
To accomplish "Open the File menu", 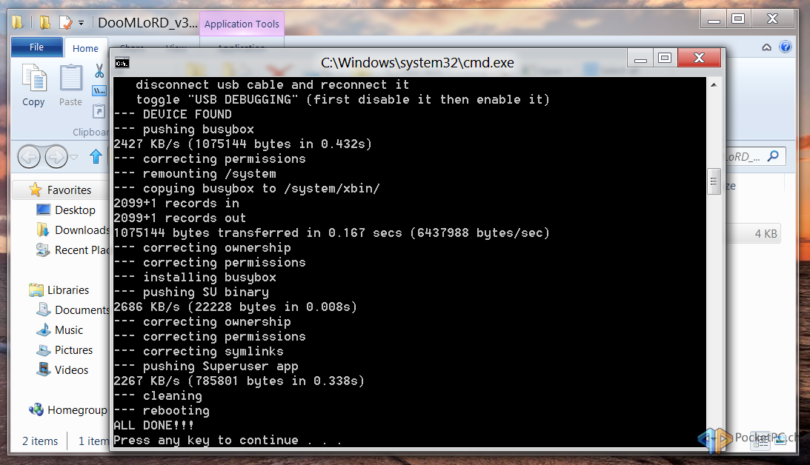I will click(36, 47).
